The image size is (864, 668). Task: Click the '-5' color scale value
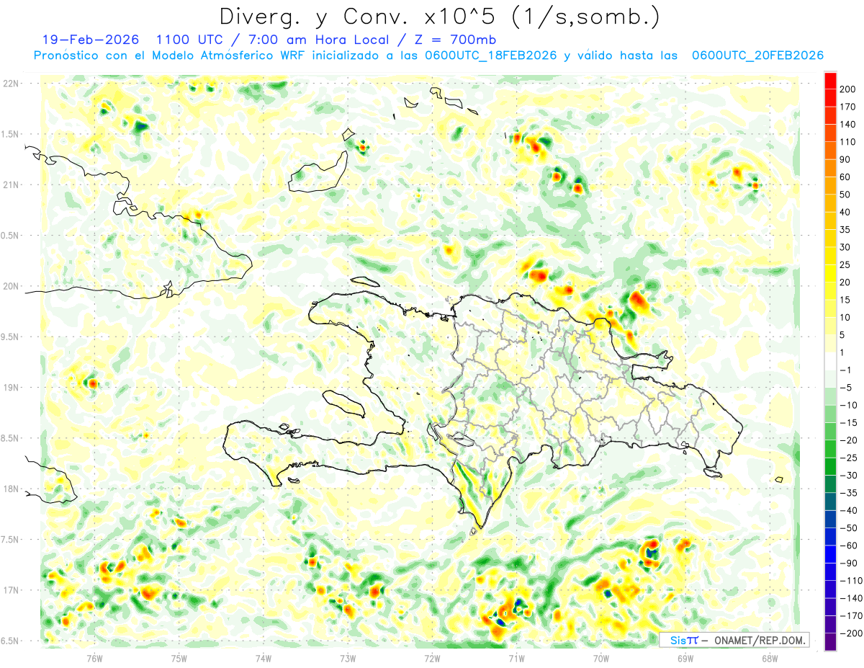pos(847,388)
